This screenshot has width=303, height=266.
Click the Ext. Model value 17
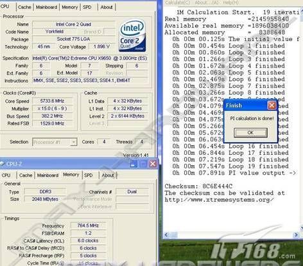(x=89, y=73)
